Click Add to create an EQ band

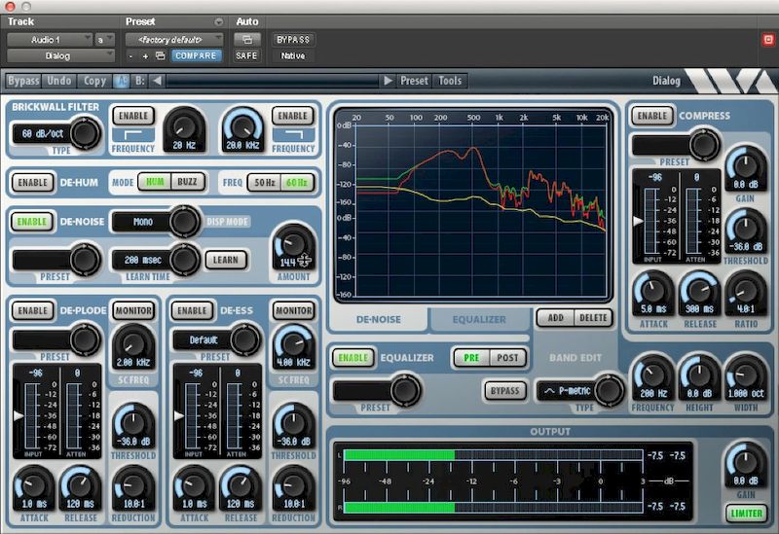coord(554,318)
